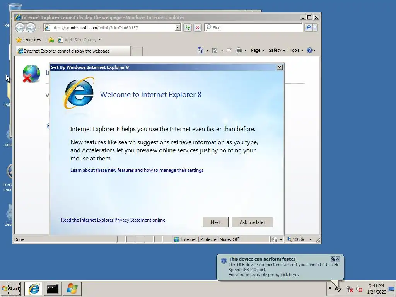Click the zoom level magnifier in status bar
The image size is (396, 297).
pyautogui.click(x=289, y=239)
